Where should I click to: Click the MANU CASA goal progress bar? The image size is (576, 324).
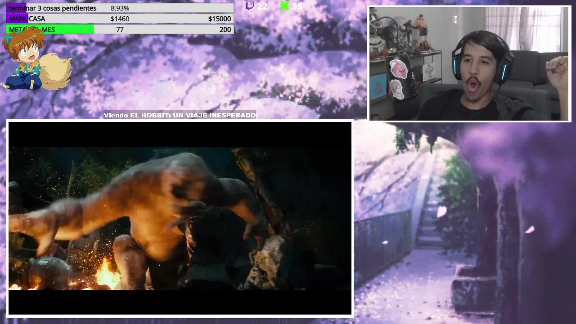click(120, 18)
